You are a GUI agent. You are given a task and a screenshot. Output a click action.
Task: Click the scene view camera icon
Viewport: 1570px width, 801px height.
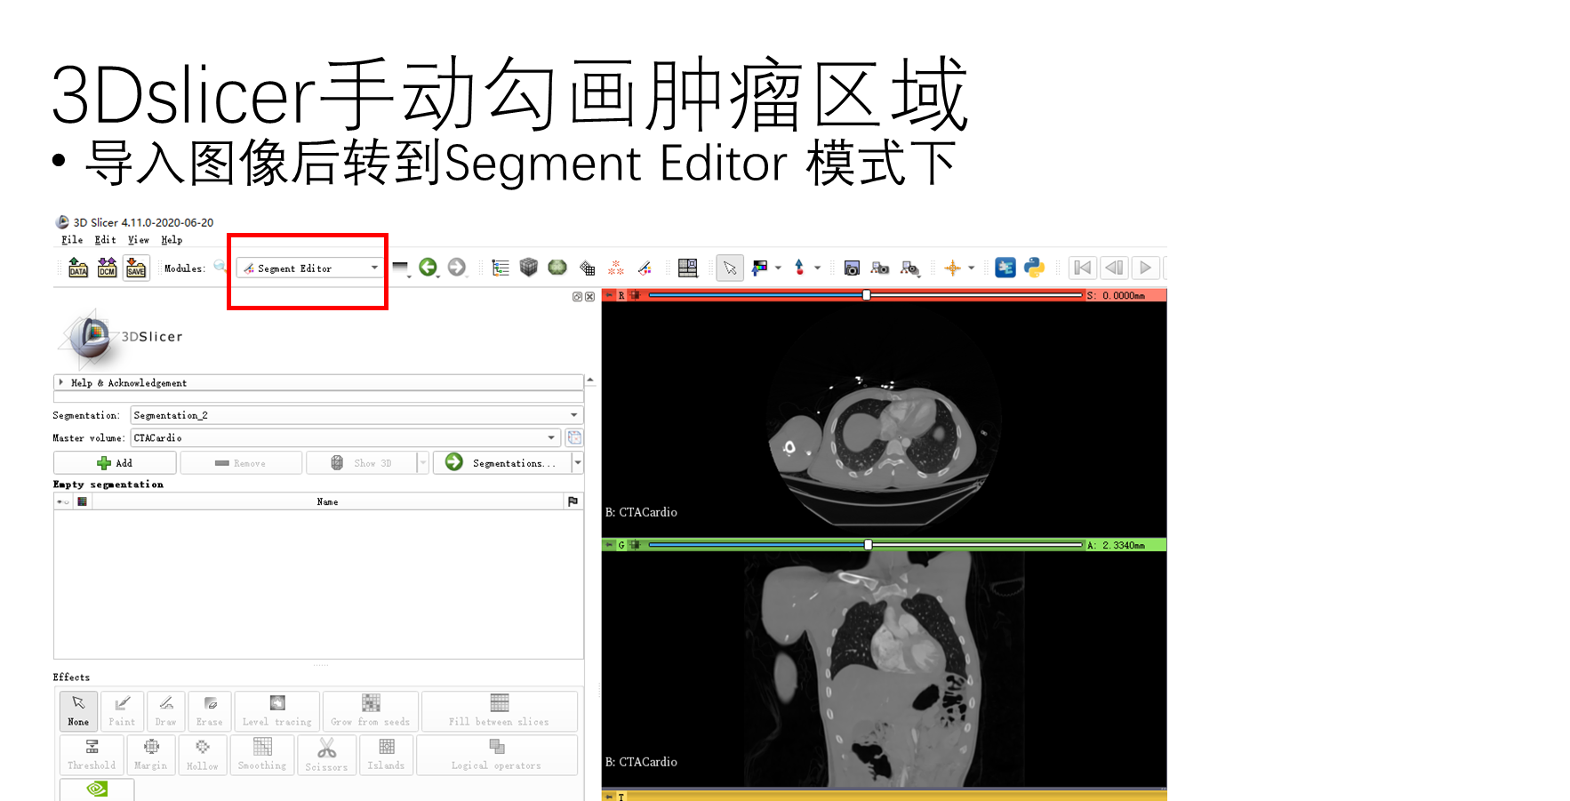tap(880, 268)
